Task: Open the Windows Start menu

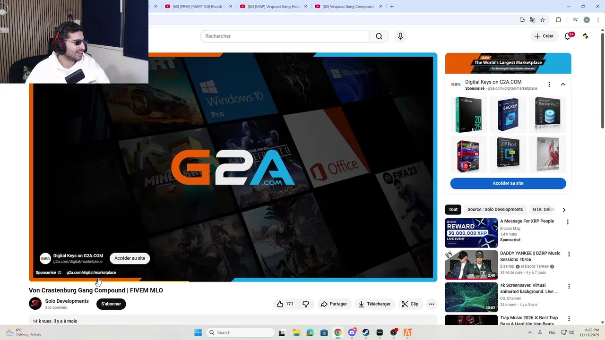Action: (198, 332)
